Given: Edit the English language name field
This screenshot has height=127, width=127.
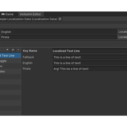Looking at the screenshot, I should [59, 32].
